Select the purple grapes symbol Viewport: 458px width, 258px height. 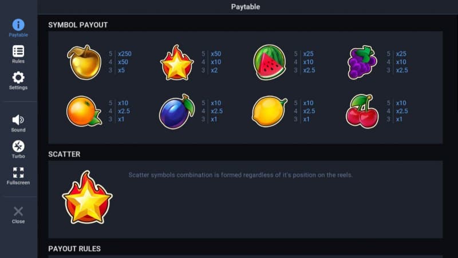(362, 62)
